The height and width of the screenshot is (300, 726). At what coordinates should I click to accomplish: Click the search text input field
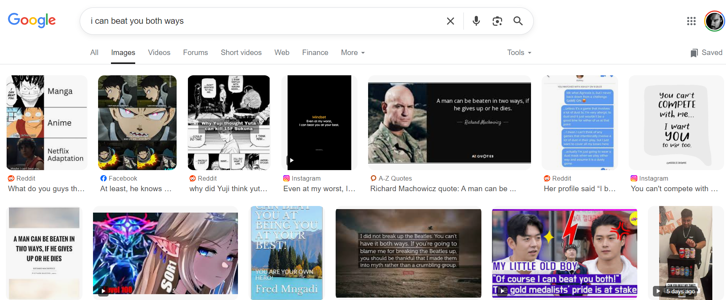[x=266, y=21]
